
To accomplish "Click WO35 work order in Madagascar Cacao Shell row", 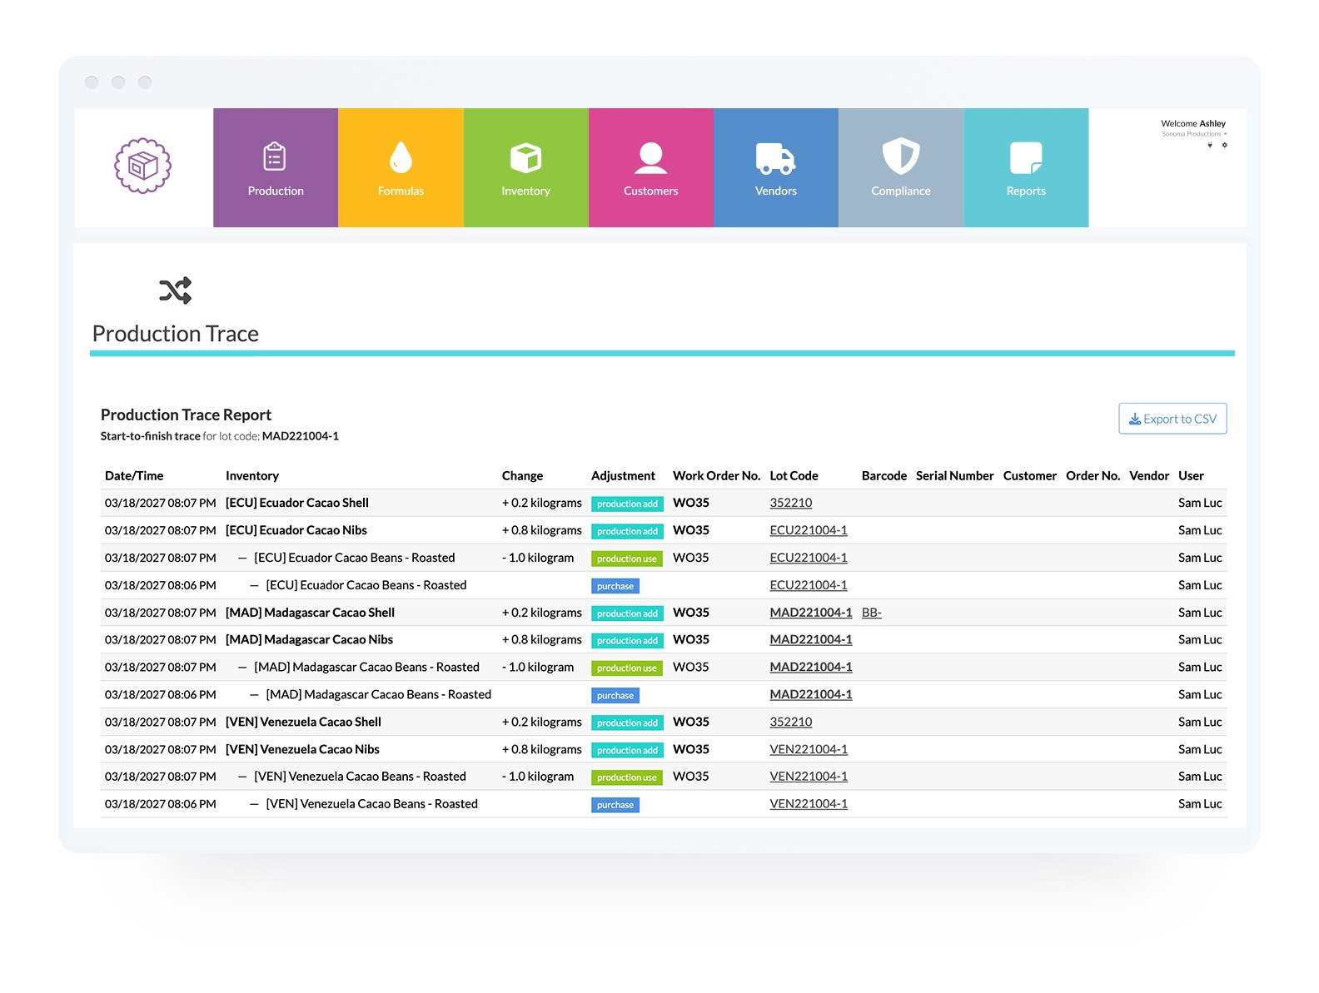I will click(691, 613).
